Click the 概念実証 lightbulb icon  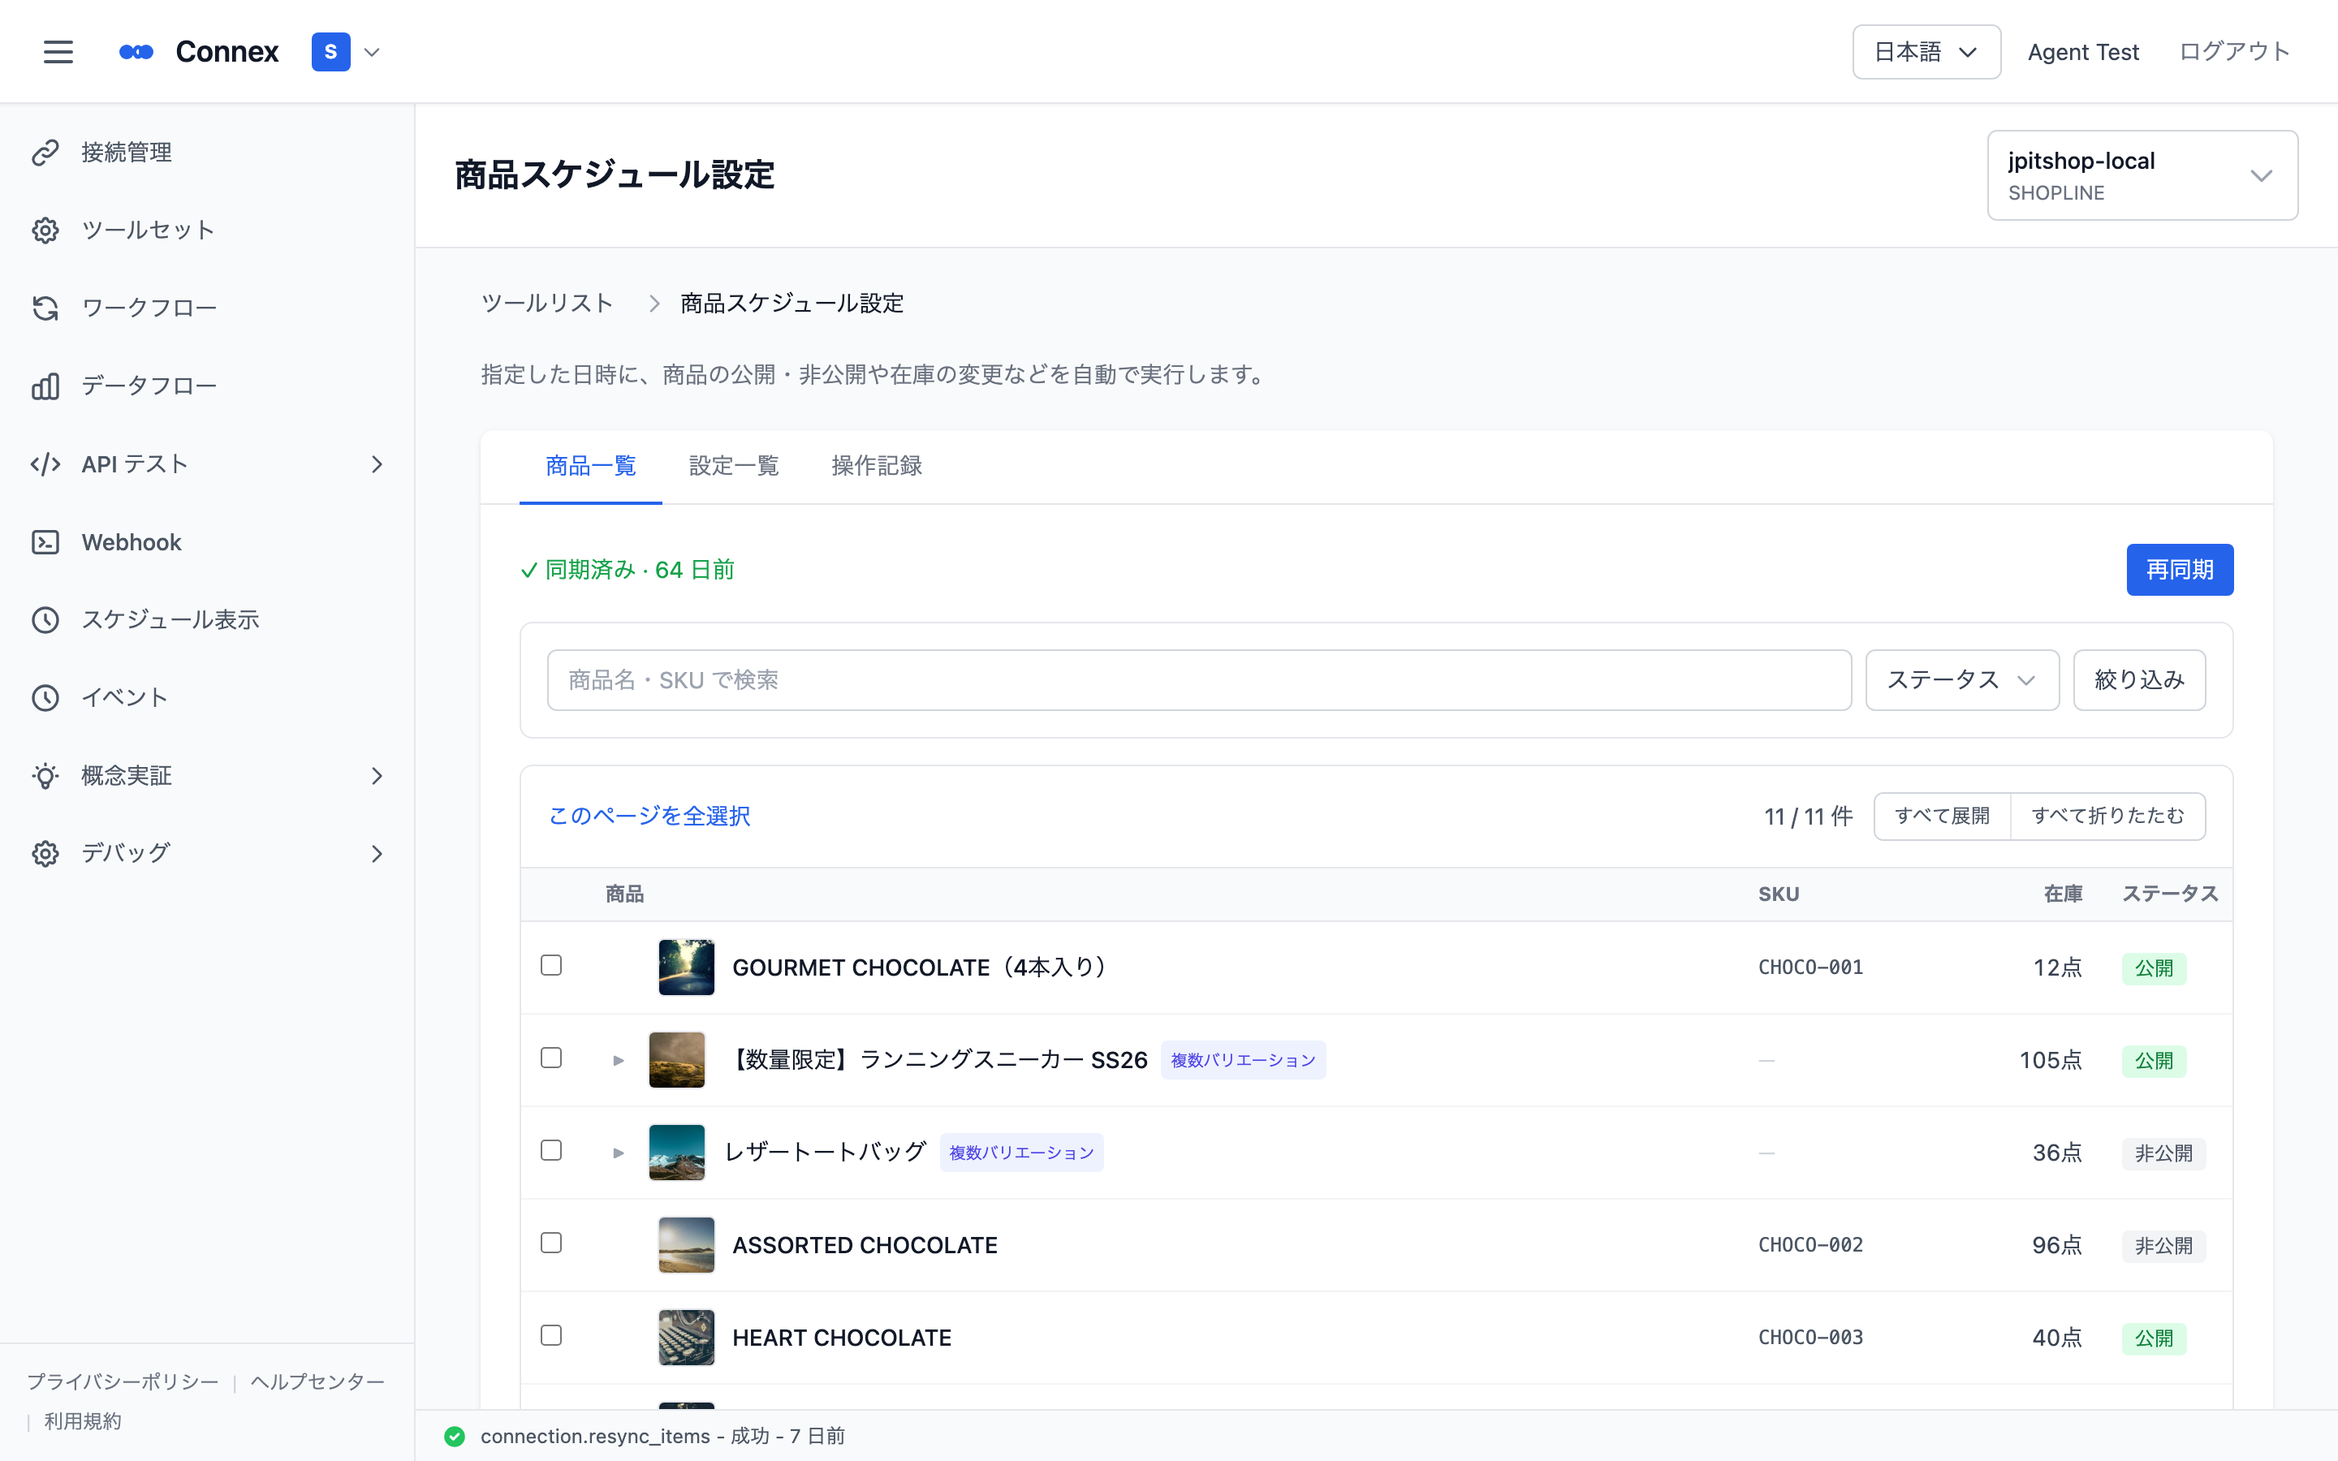coord(45,776)
